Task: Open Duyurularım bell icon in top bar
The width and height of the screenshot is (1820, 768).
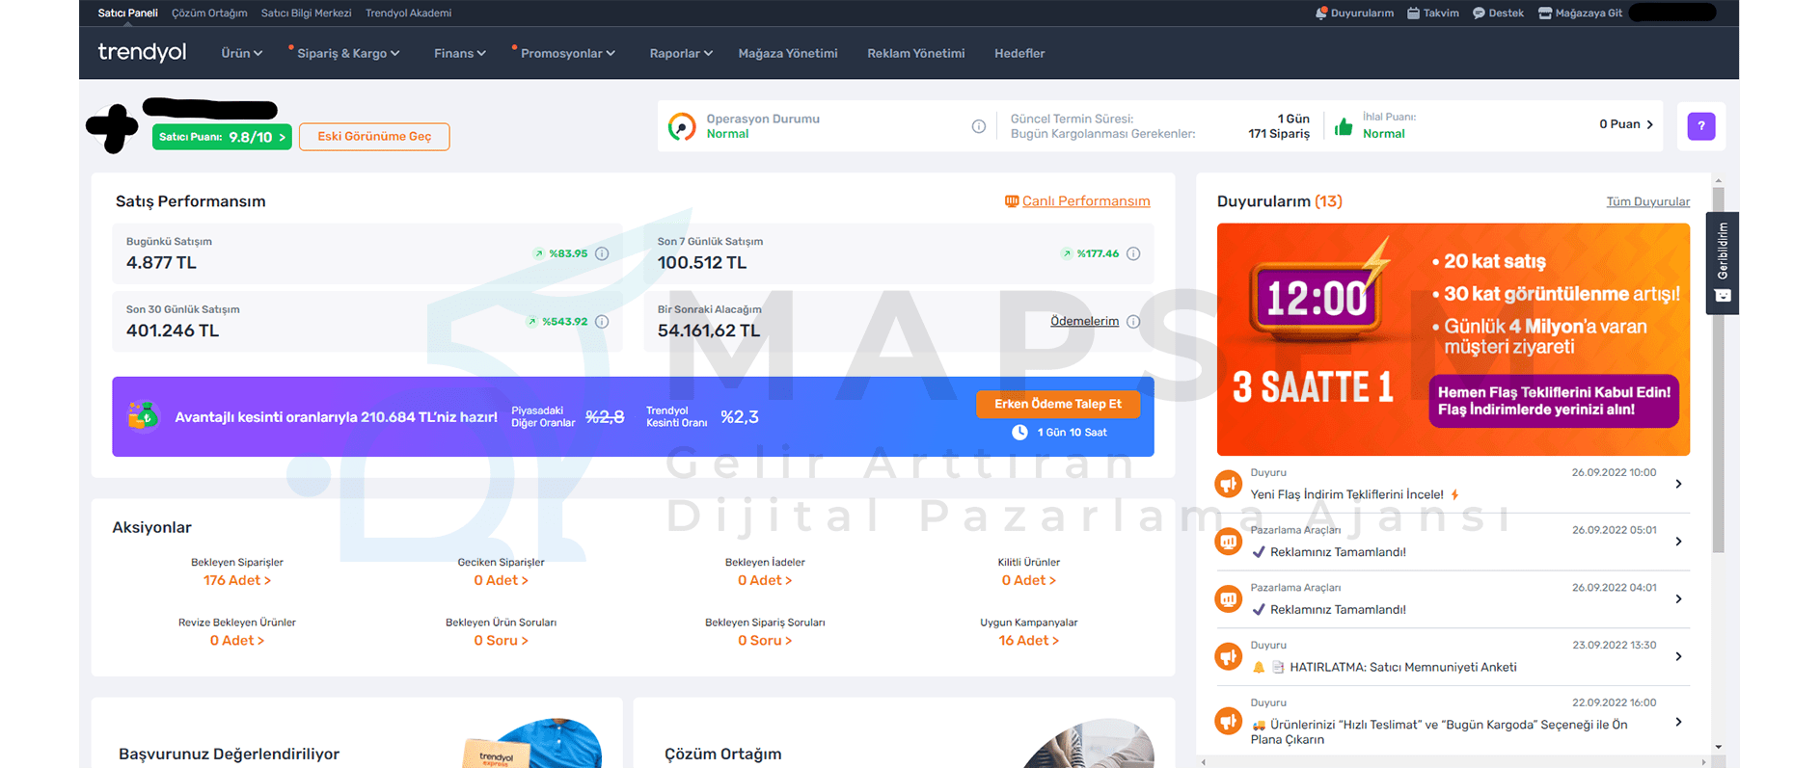Action: coord(1320,13)
